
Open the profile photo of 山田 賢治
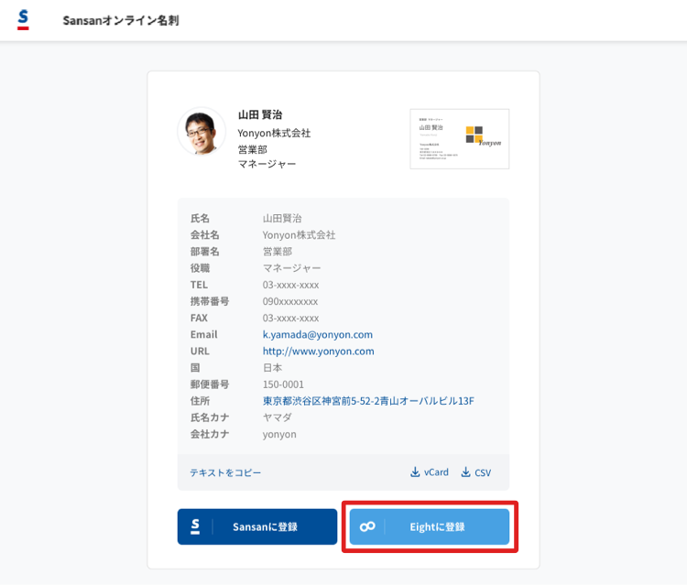coord(202,131)
